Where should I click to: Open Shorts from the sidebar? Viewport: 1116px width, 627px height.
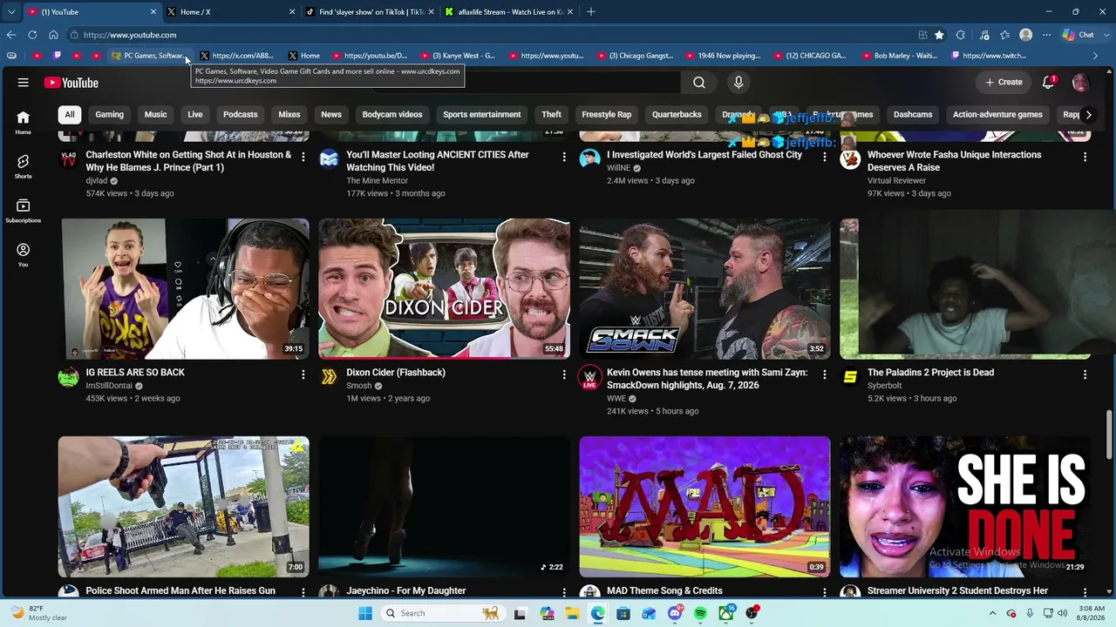(x=24, y=166)
